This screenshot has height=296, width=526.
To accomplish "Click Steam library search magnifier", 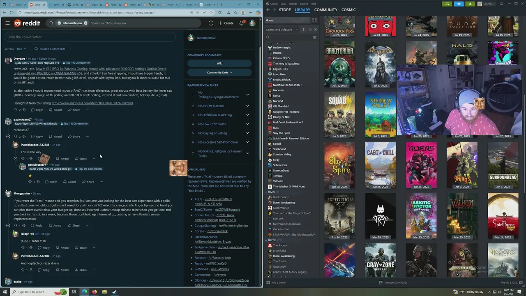I will [x=268, y=37].
